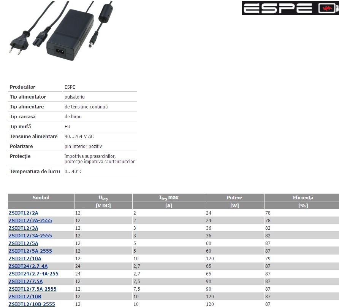Image resolution: width=339 pixels, height=307 pixels.
Task: Open the ZSIDT12/10A product link
Action: click(25, 259)
